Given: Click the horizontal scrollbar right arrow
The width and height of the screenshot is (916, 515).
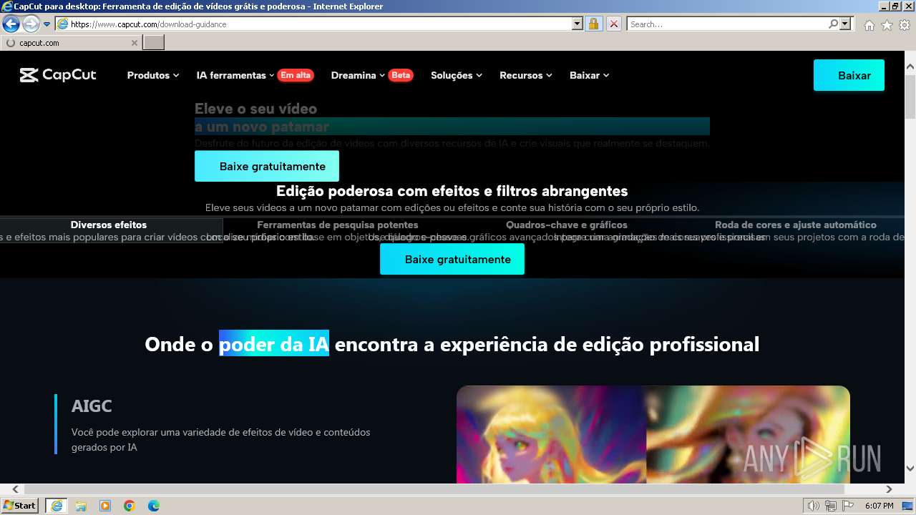Looking at the screenshot, I should 889,489.
